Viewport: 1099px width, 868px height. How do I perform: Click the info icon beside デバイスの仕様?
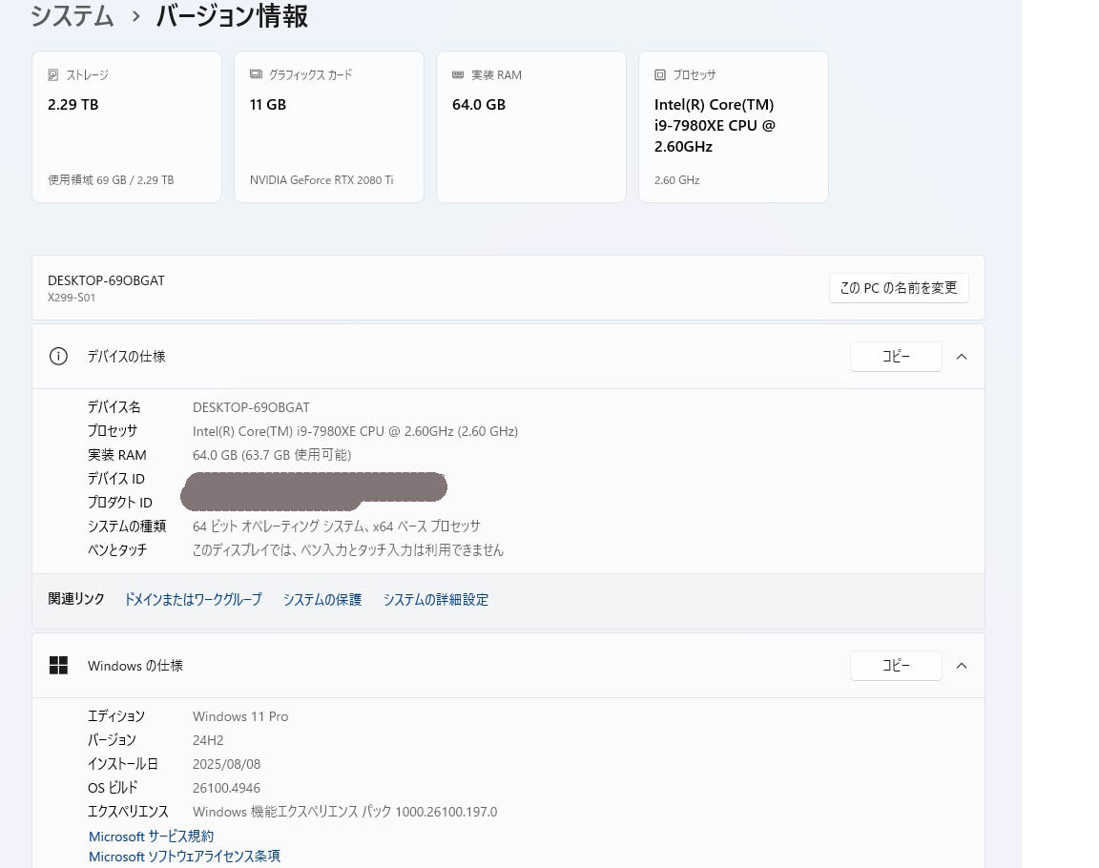(58, 356)
